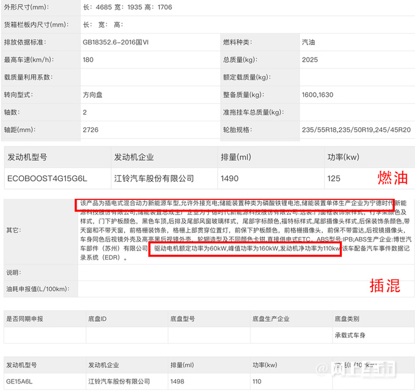415x392 pixels.
Task: Click the 录系统(EDR) text line
Action: (104, 257)
